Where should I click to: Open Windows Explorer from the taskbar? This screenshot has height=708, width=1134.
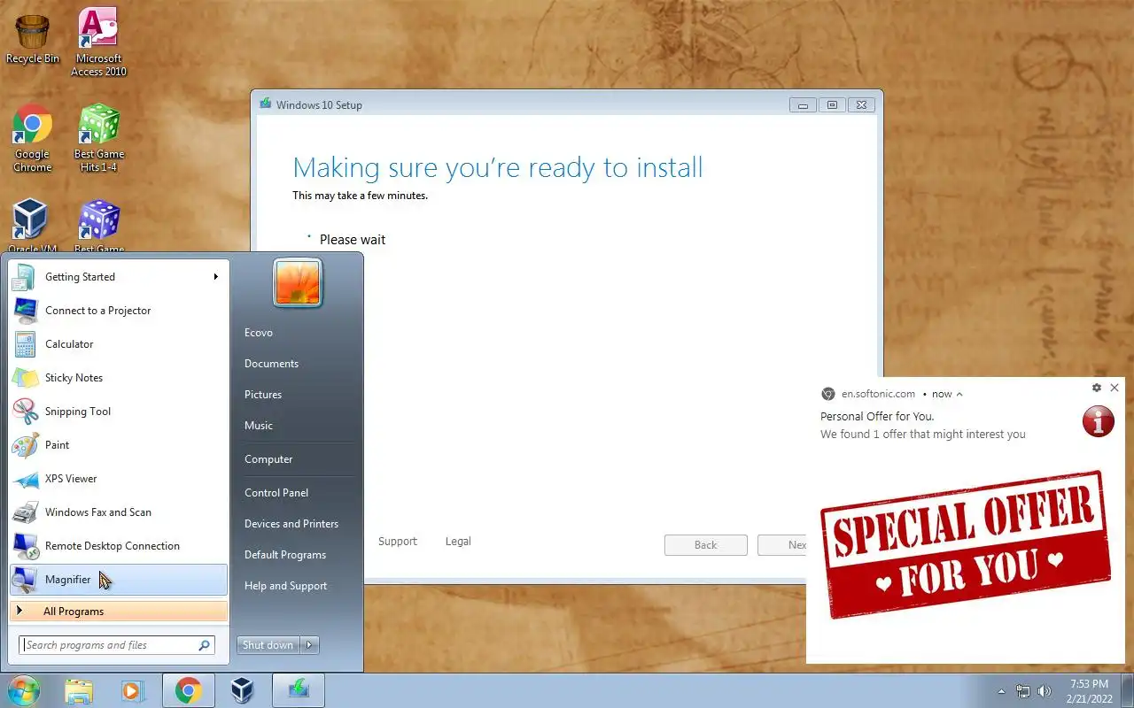pyautogui.click(x=79, y=690)
